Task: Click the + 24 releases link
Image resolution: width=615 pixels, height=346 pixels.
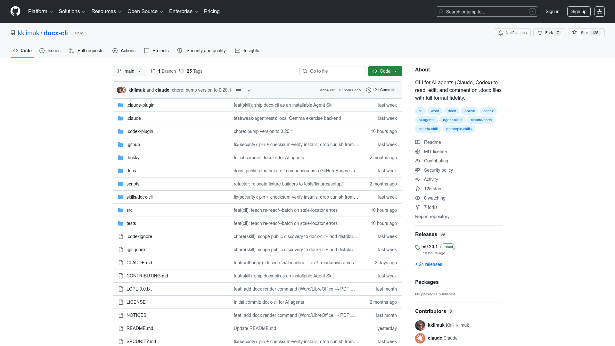Action: [x=429, y=264]
